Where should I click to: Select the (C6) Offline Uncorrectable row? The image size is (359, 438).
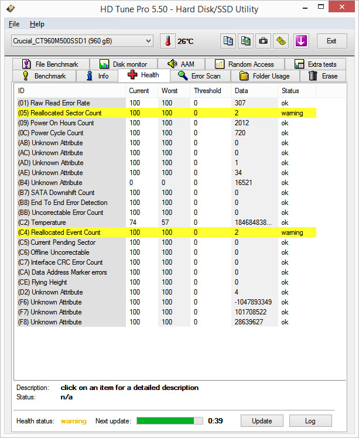click(x=166, y=252)
